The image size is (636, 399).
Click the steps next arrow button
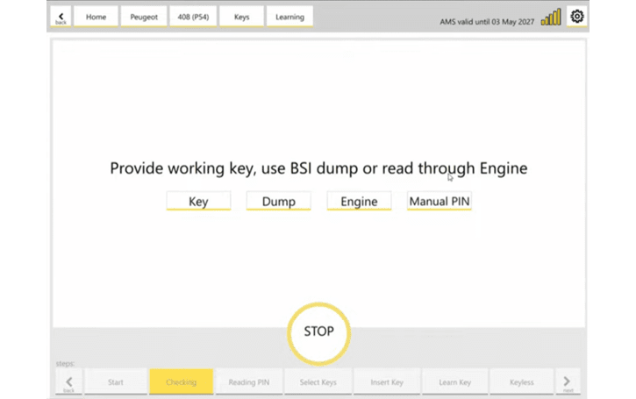[568, 381]
